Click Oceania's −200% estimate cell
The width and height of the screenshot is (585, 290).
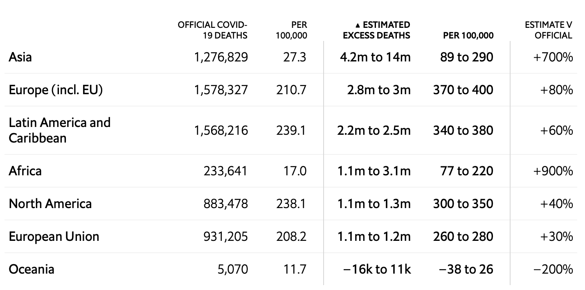(x=553, y=269)
